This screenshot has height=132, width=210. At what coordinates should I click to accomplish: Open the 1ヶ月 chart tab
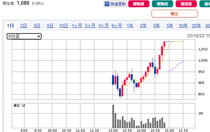[x=77, y=26]
